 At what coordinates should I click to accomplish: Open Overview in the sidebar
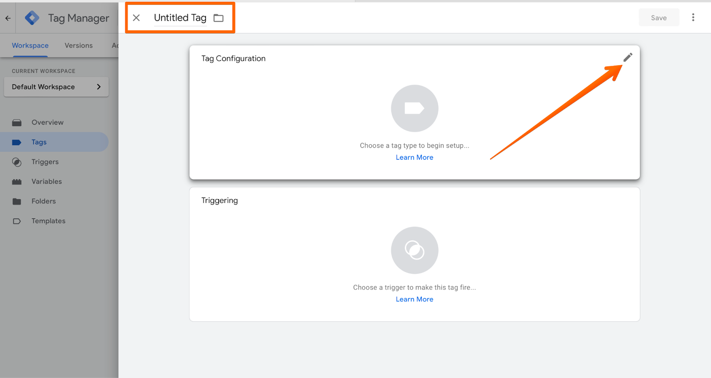point(47,122)
